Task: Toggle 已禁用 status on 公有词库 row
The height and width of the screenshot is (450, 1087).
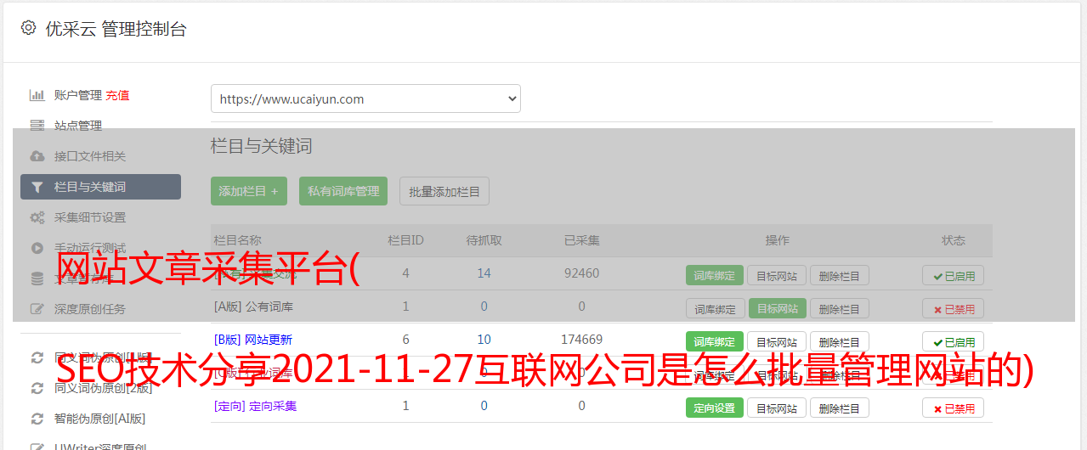Action: coord(953,309)
